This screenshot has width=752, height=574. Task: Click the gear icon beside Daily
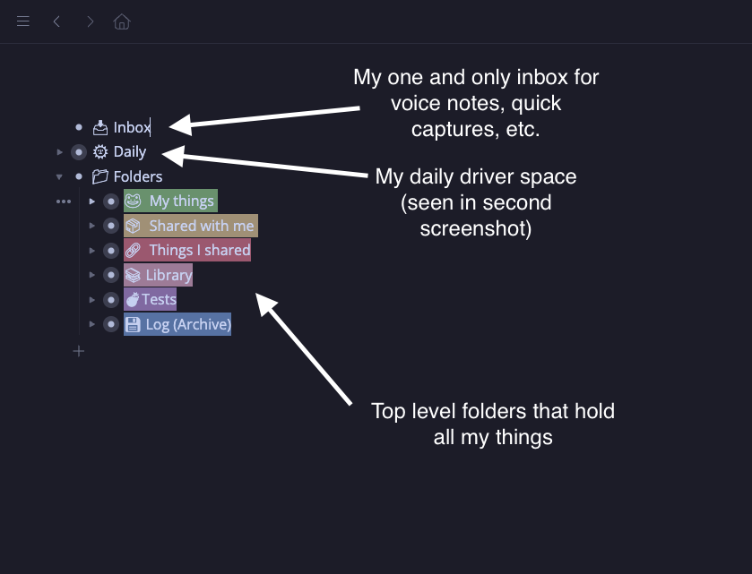100,152
